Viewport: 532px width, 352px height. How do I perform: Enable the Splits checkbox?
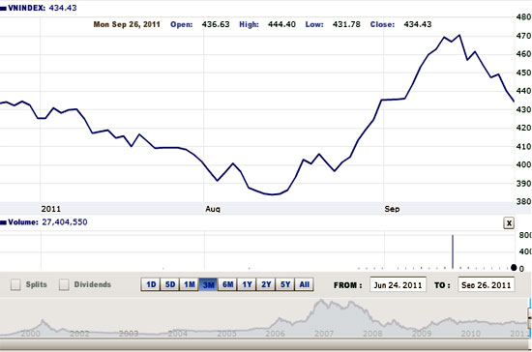(x=15, y=284)
